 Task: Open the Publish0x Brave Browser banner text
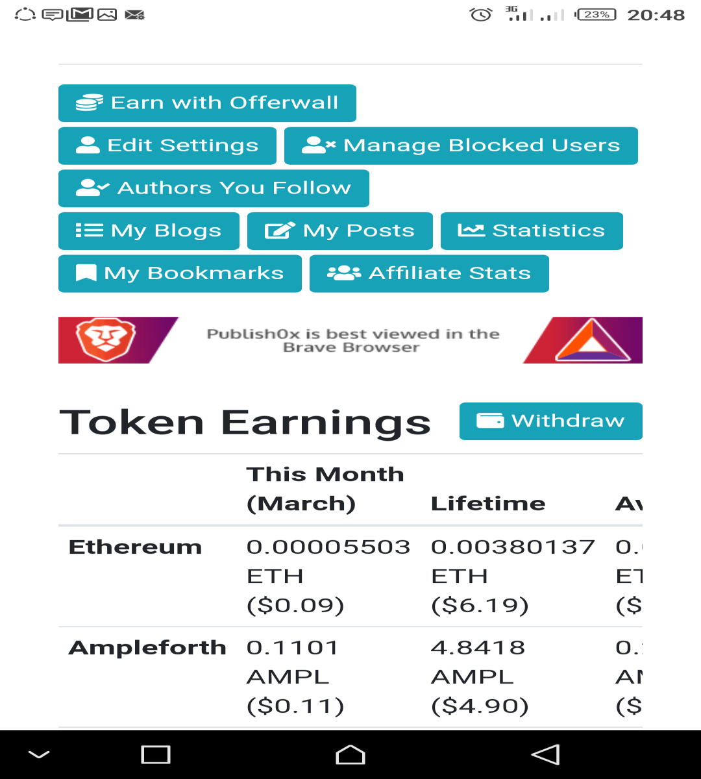(353, 340)
